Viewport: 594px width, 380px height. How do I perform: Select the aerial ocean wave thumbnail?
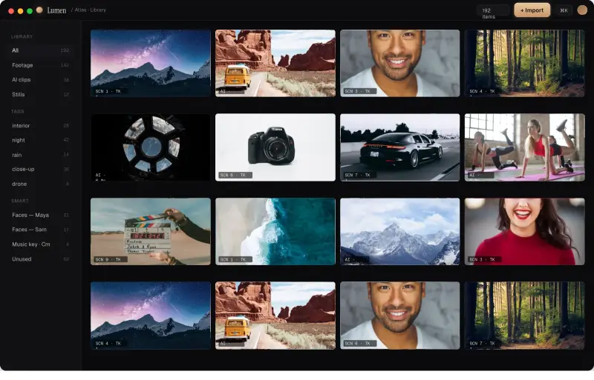[x=275, y=231]
